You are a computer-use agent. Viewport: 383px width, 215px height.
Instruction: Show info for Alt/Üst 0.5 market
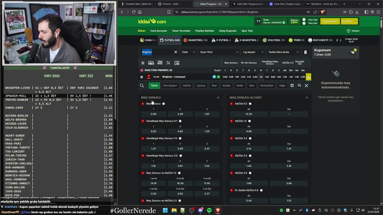point(250,104)
